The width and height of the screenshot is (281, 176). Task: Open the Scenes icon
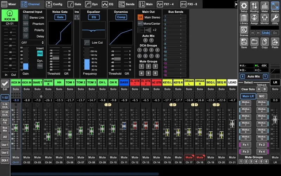click(x=244, y=30)
